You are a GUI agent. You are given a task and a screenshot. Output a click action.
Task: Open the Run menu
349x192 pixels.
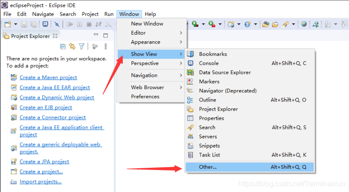pyautogui.click(x=109, y=14)
